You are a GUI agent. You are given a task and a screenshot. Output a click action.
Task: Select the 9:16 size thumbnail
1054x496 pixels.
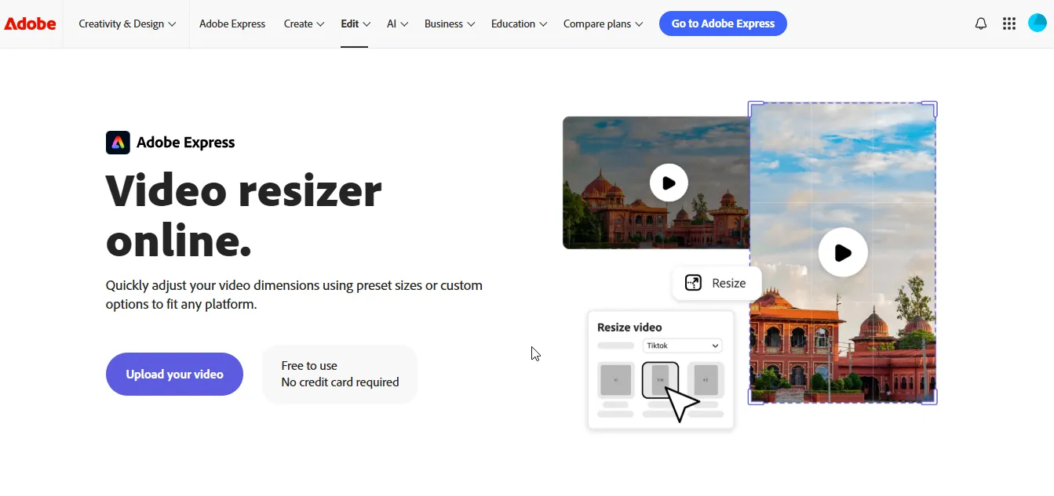coord(660,380)
